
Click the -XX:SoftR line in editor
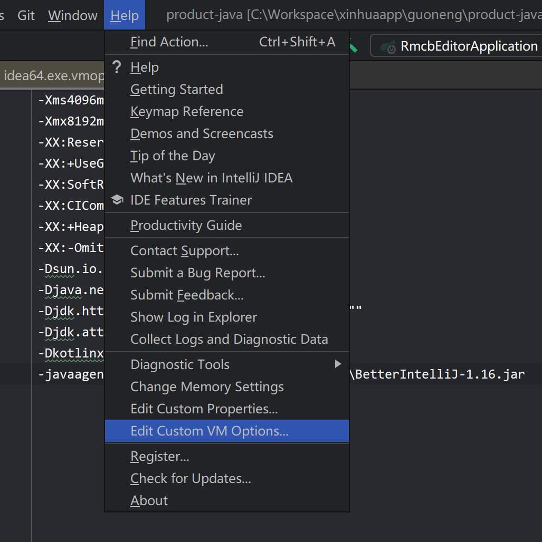coord(71,185)
